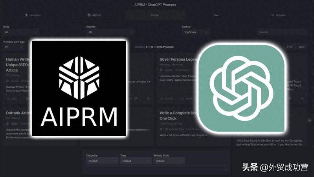Viewport: 314px width, 177px height.
Task: Open the Topic dropdown
Action: coord(21,32)
